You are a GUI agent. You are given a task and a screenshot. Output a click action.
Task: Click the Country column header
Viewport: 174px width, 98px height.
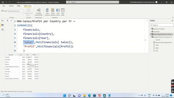tap(11, 55)
